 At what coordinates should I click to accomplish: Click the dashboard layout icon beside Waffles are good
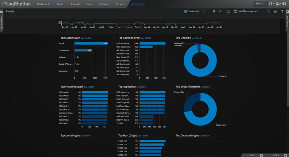pos(236,11)
